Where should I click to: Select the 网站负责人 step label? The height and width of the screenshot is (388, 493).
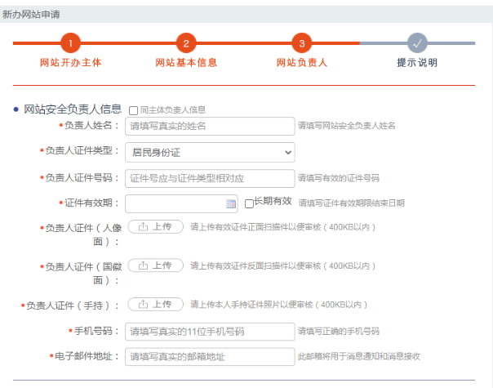click(302, 62)
